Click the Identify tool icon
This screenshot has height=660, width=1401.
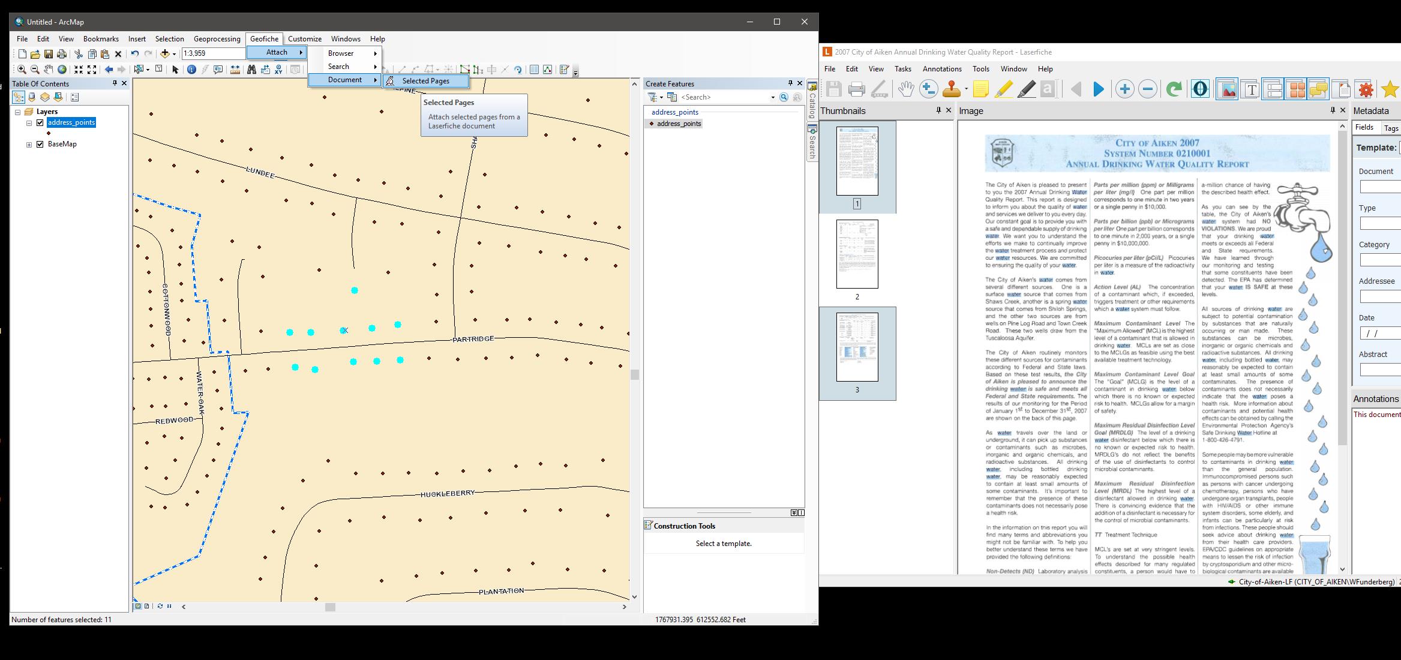(191, 70)
